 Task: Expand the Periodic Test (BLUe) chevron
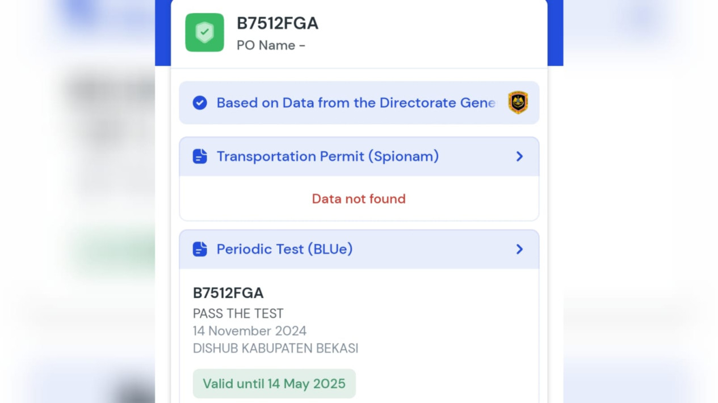pos(519,249)
